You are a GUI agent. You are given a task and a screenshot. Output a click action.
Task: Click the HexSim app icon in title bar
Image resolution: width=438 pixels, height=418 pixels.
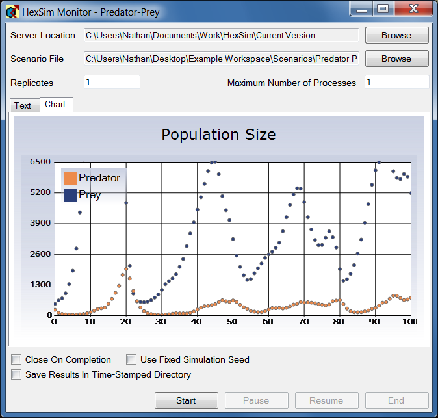point(12,12)
